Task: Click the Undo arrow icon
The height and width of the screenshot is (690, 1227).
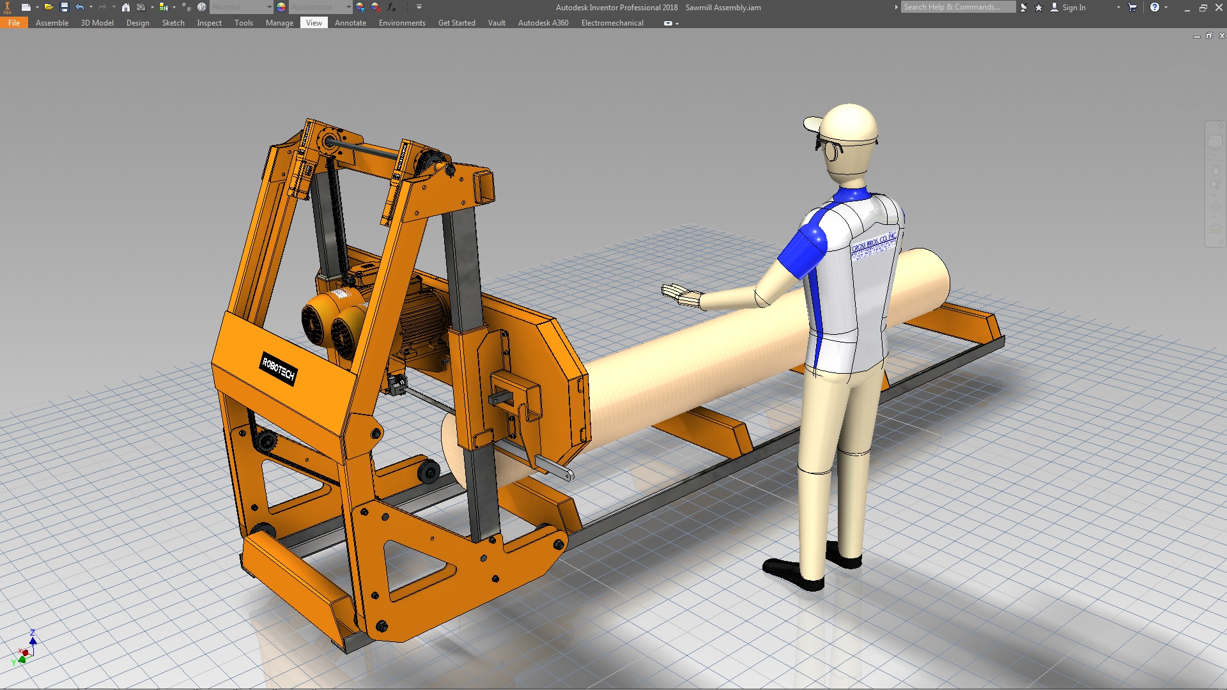Action: coord(80,7)
